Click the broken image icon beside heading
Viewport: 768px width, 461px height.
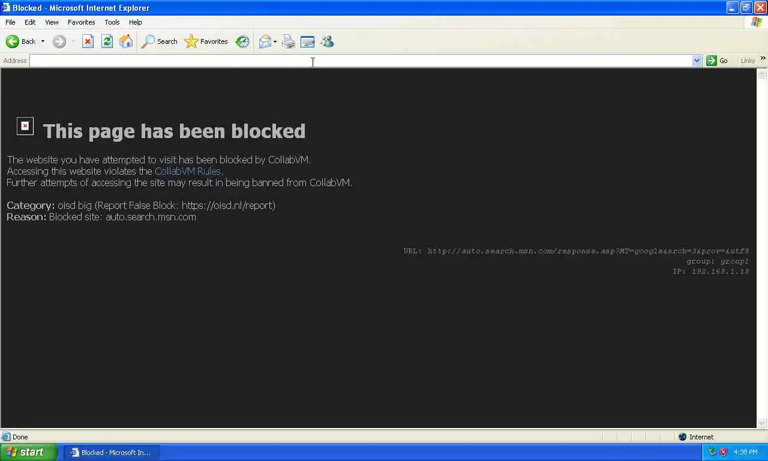point(25,126)
